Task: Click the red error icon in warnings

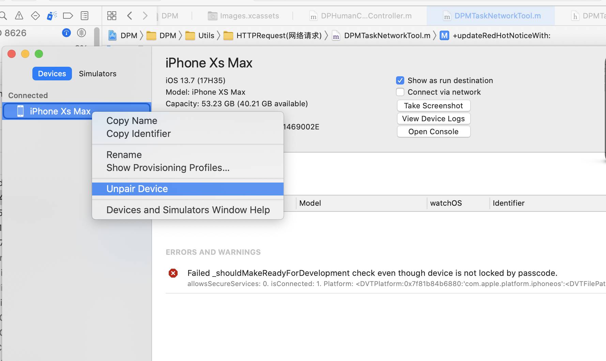Action: pos(173,273)
